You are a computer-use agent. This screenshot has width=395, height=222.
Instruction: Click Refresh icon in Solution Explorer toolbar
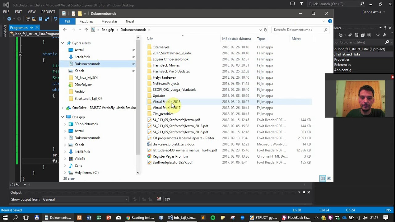[356, 35]
